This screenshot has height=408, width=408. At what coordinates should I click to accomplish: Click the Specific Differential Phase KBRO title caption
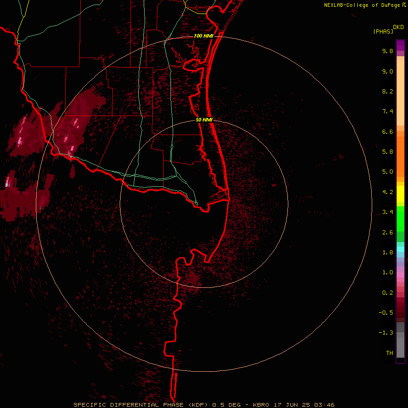tap(204, 405)
